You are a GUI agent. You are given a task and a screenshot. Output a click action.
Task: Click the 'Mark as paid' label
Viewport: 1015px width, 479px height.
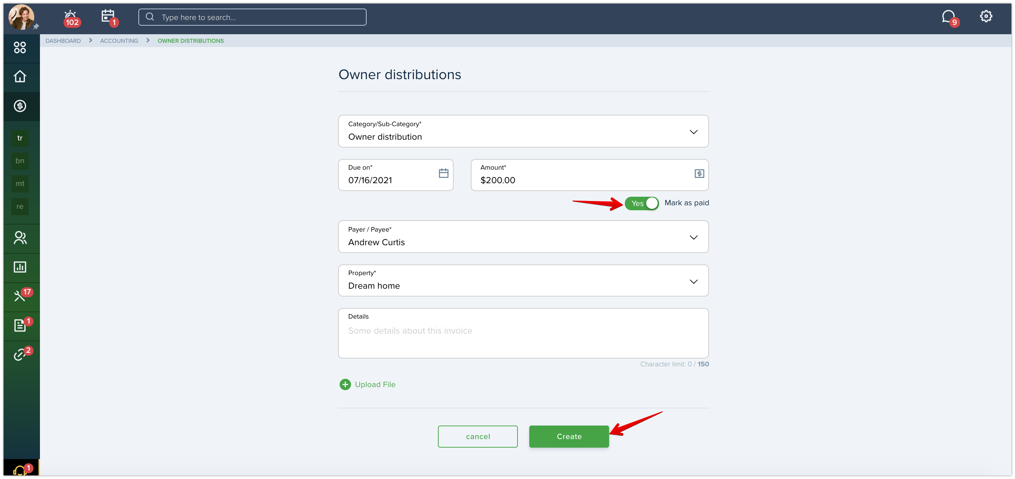point(687,203)
